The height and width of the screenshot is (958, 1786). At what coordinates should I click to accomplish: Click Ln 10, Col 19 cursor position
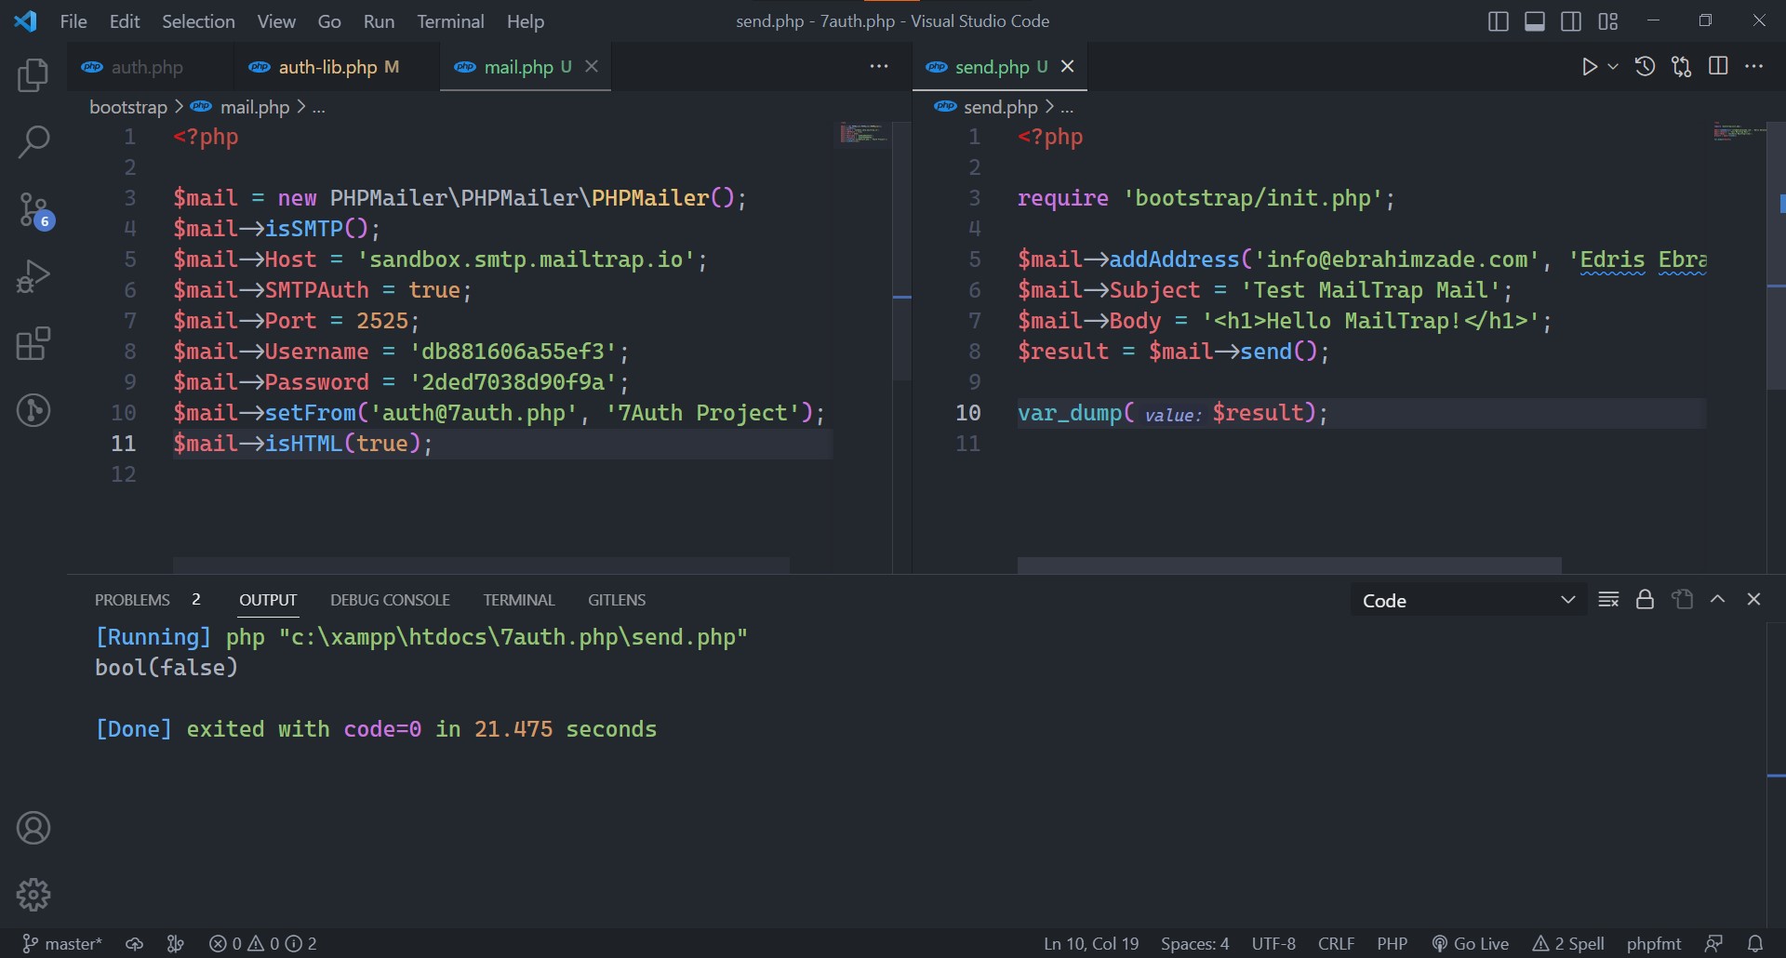[x=1091, y=943]
